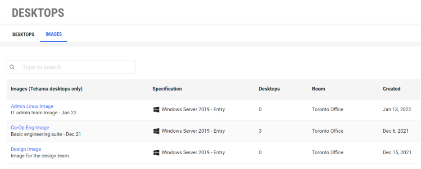Click desktops count 0 for Design Image
This screenshot has height=169, width=421.
[x=260, y=152]
